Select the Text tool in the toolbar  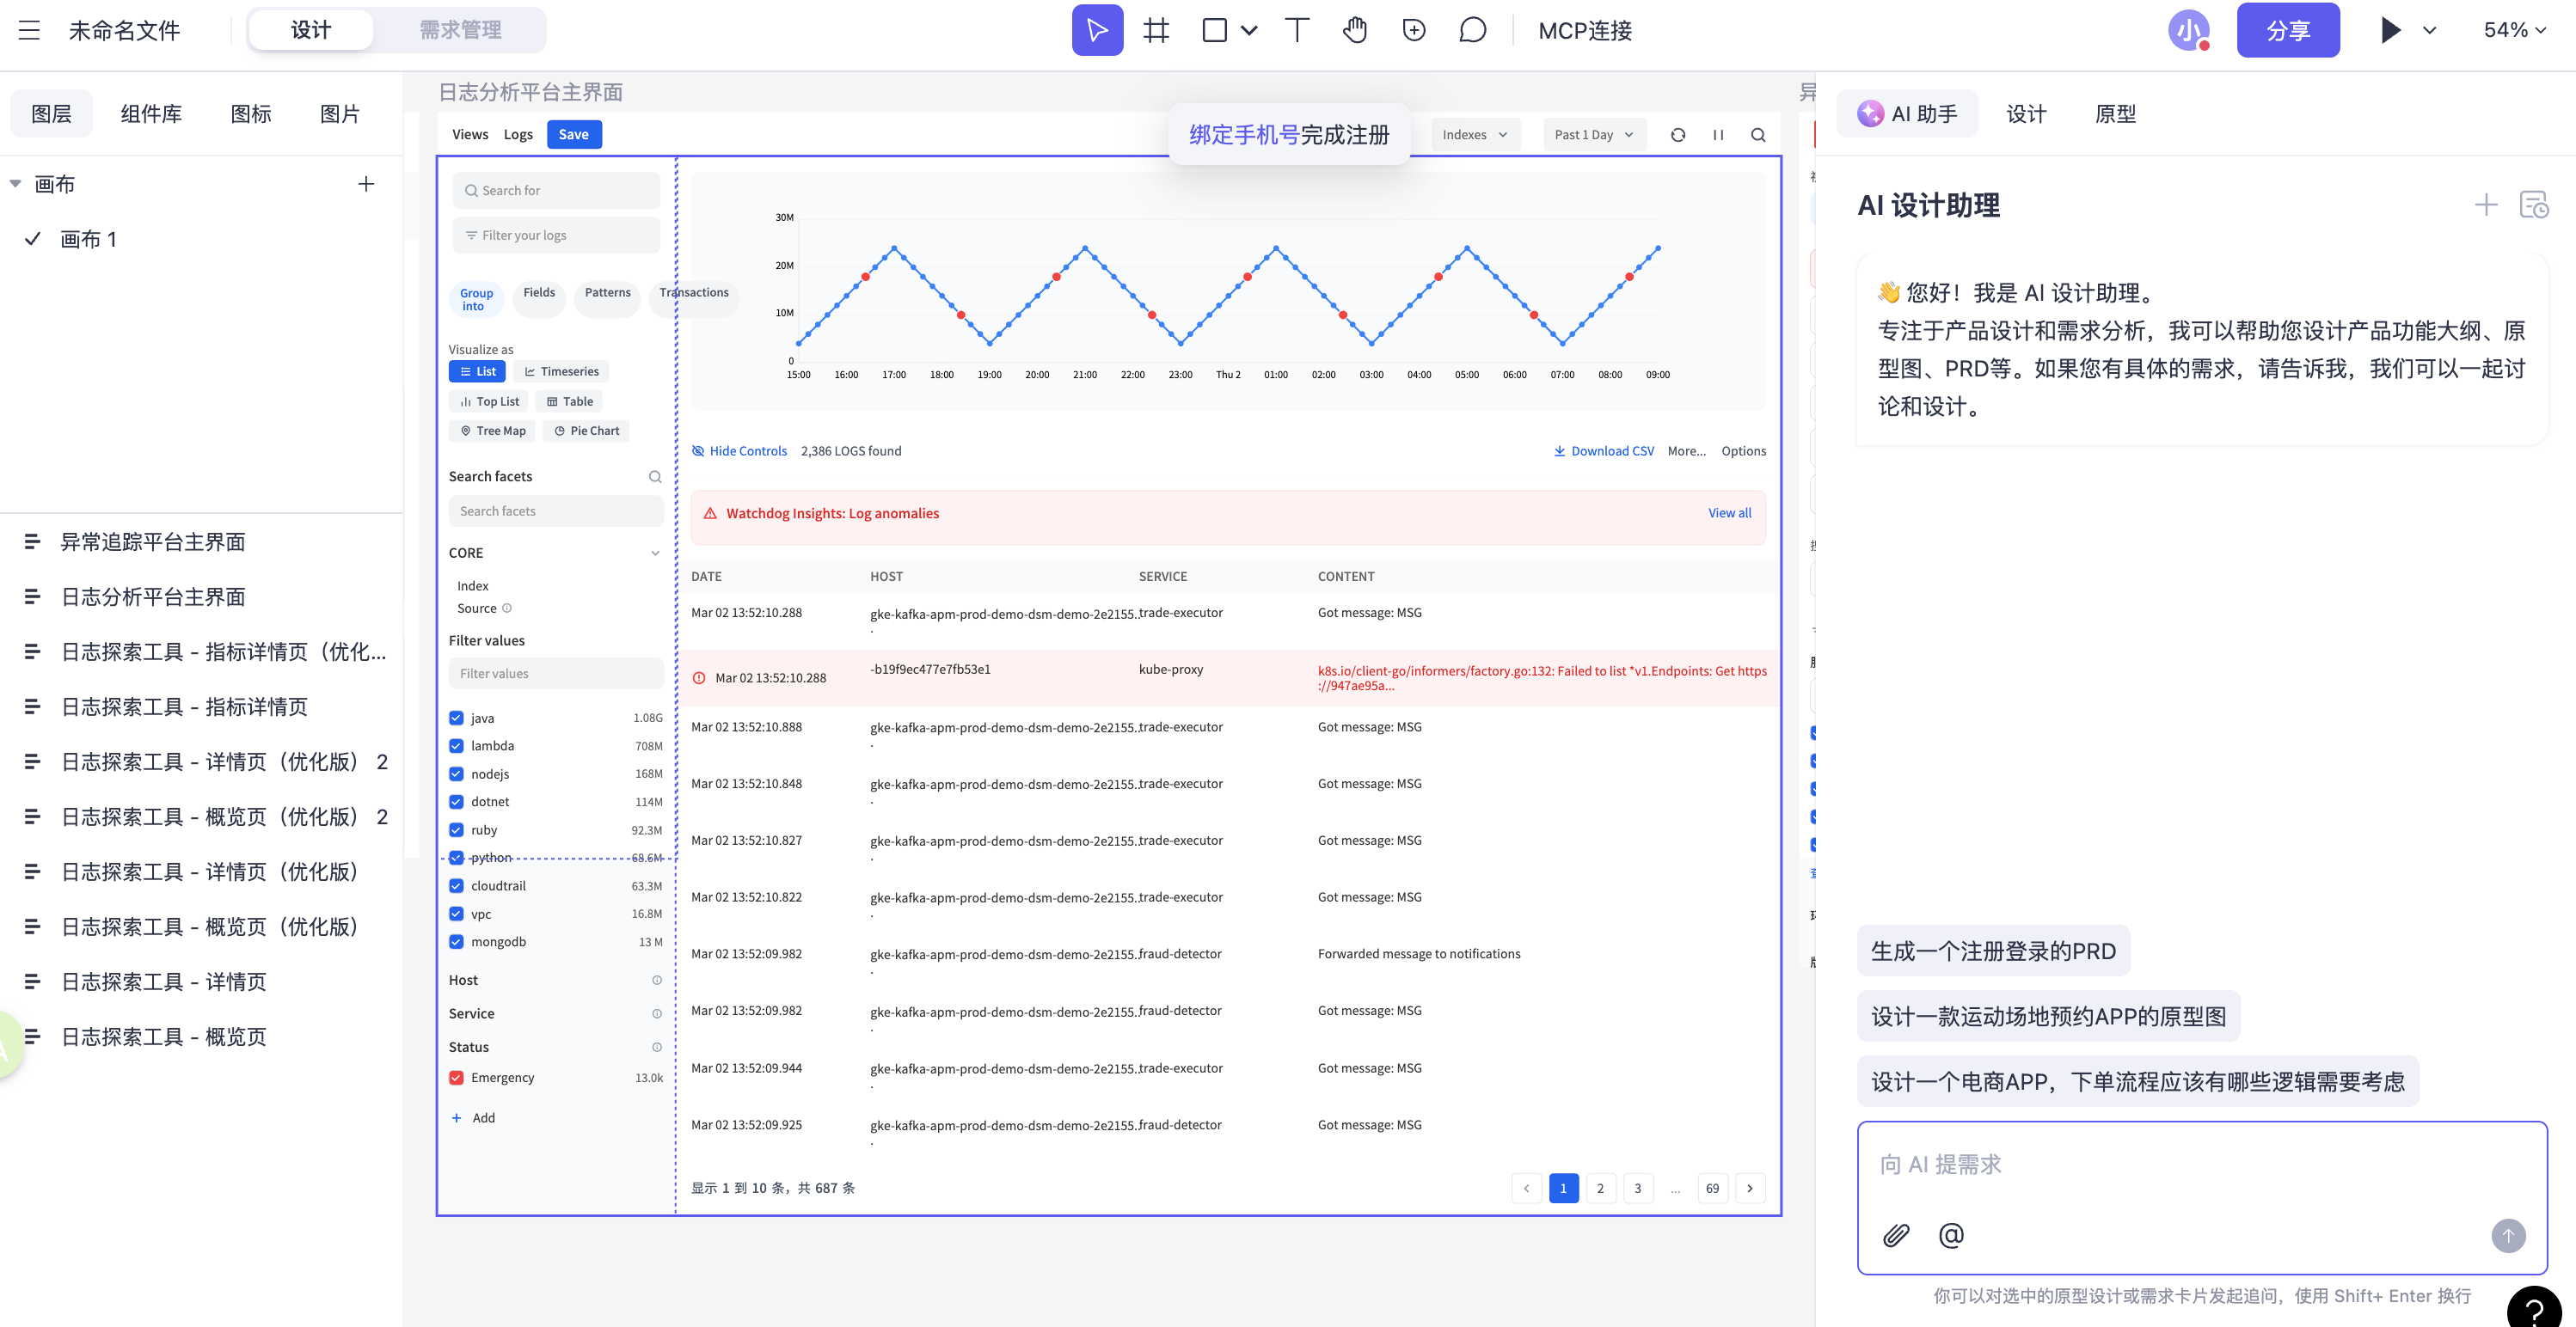point(1296,30)
